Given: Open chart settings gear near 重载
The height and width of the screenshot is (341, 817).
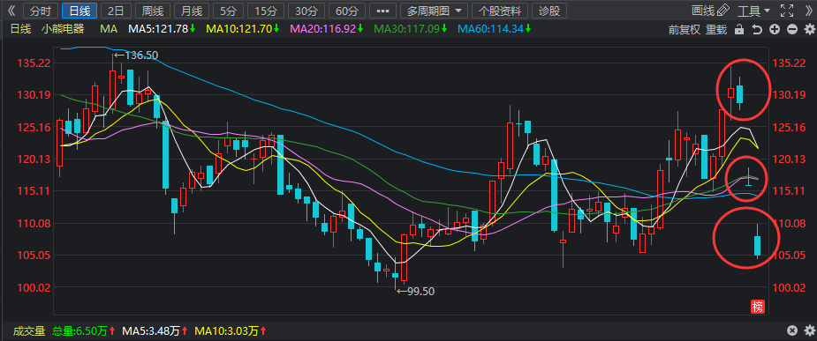Looking at the screenshot, I should pos(809,30).
